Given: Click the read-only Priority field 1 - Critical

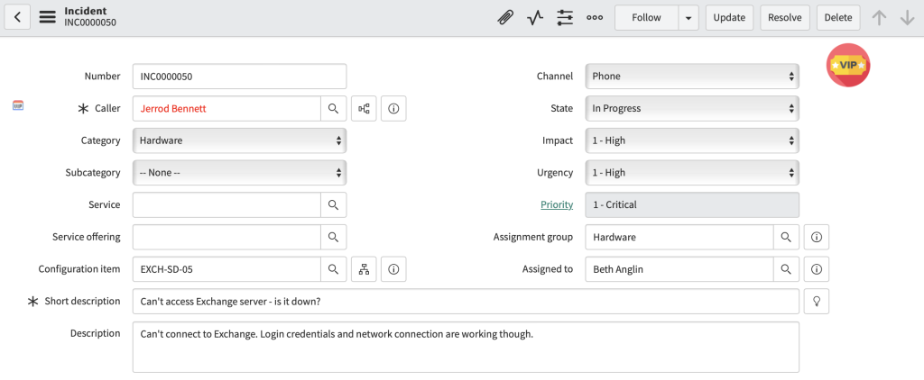Looking at the screenshot, I should (692, 204).
